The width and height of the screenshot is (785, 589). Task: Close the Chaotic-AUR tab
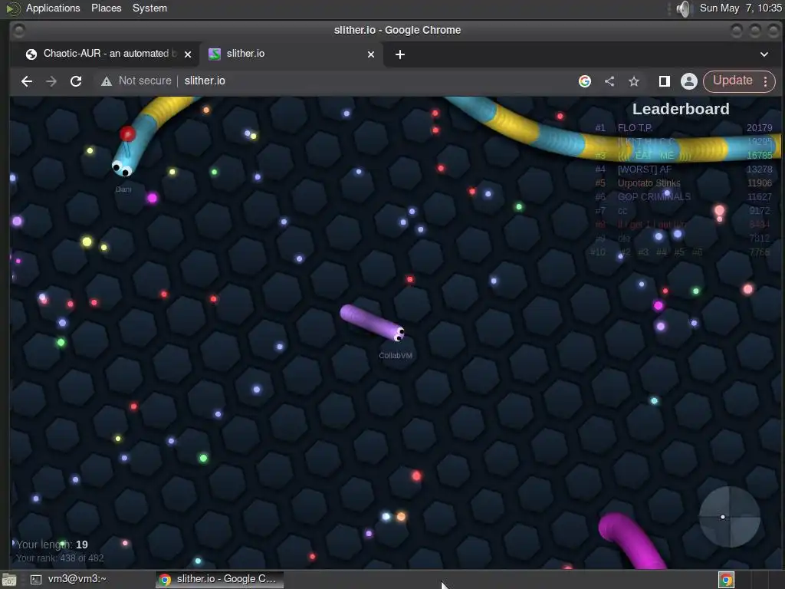(x=188, y=54)
